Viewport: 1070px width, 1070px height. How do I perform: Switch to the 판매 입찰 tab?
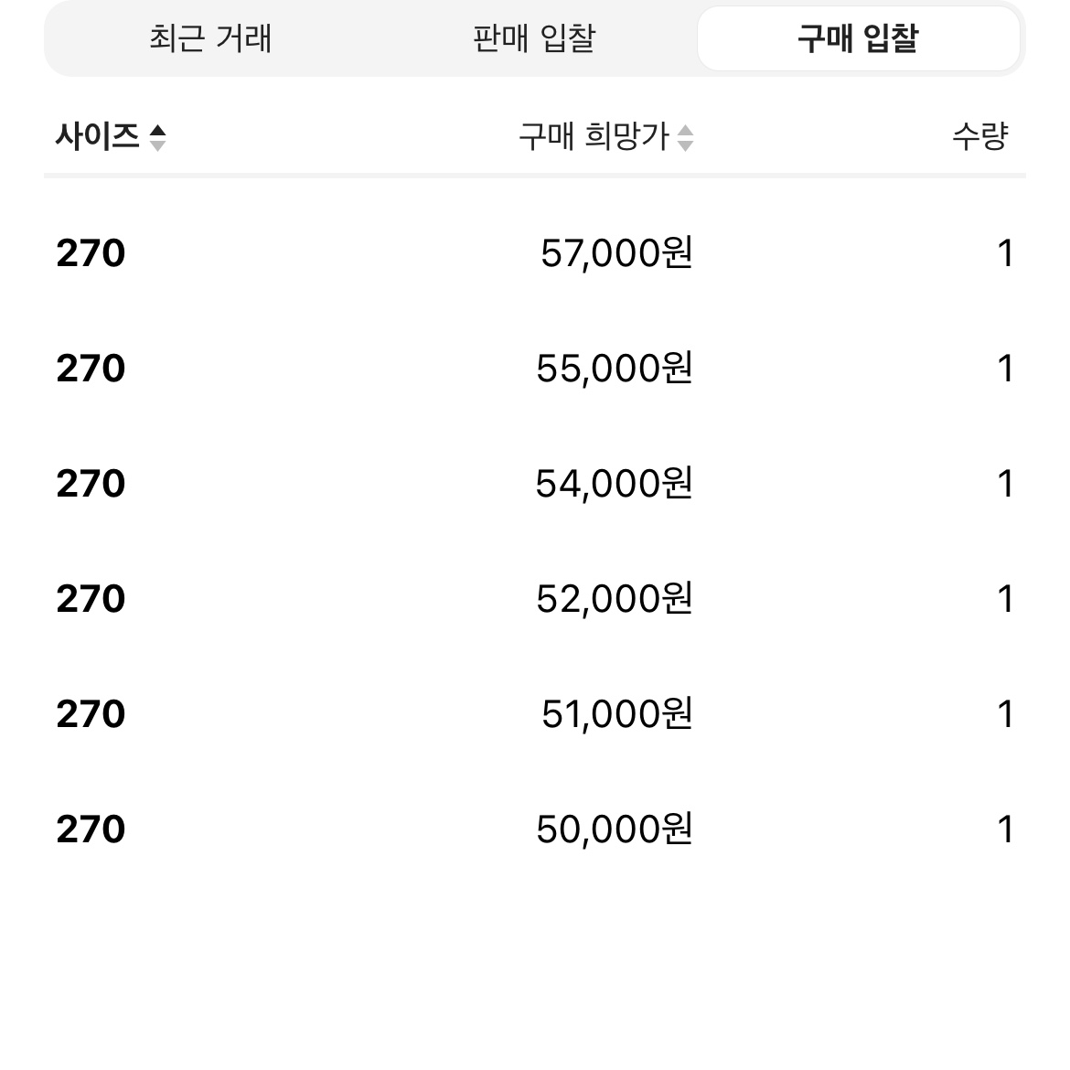pos(534,38)
